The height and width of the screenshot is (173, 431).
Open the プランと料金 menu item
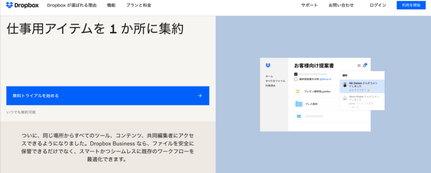(138, 5)
